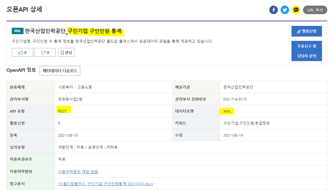Share via KakaoTalk icon

[296, 10]
